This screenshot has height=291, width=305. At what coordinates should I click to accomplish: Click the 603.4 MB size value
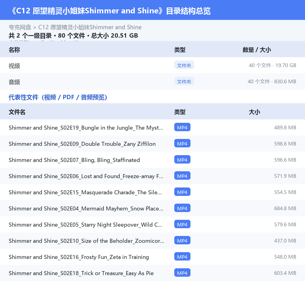point(285,273)
